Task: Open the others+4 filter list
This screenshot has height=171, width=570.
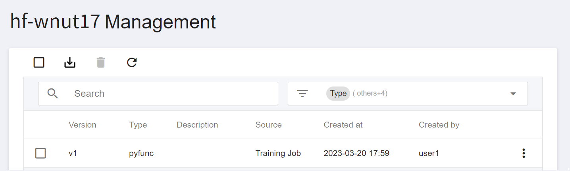Action: tap(370, 94)
